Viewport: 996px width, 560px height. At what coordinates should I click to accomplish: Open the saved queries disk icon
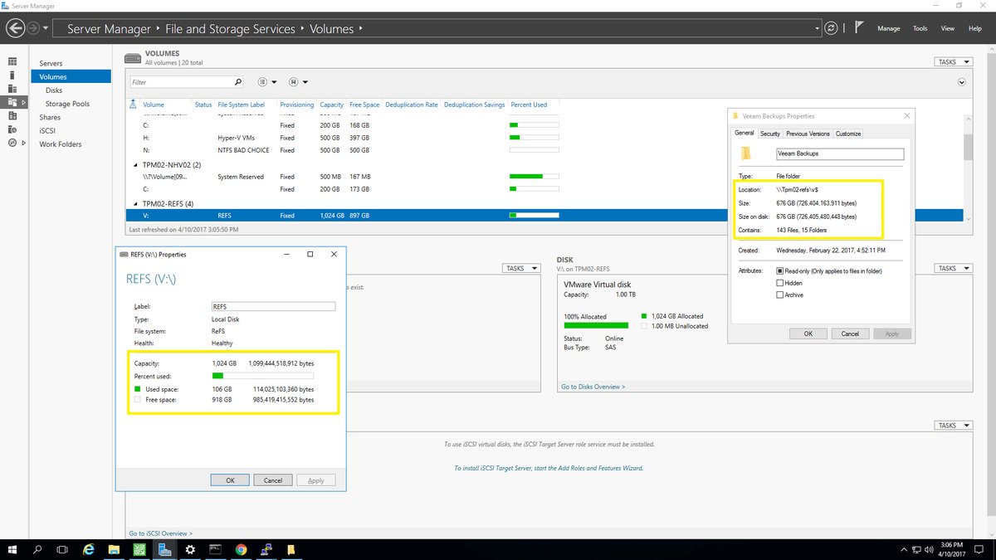point(294,82)
